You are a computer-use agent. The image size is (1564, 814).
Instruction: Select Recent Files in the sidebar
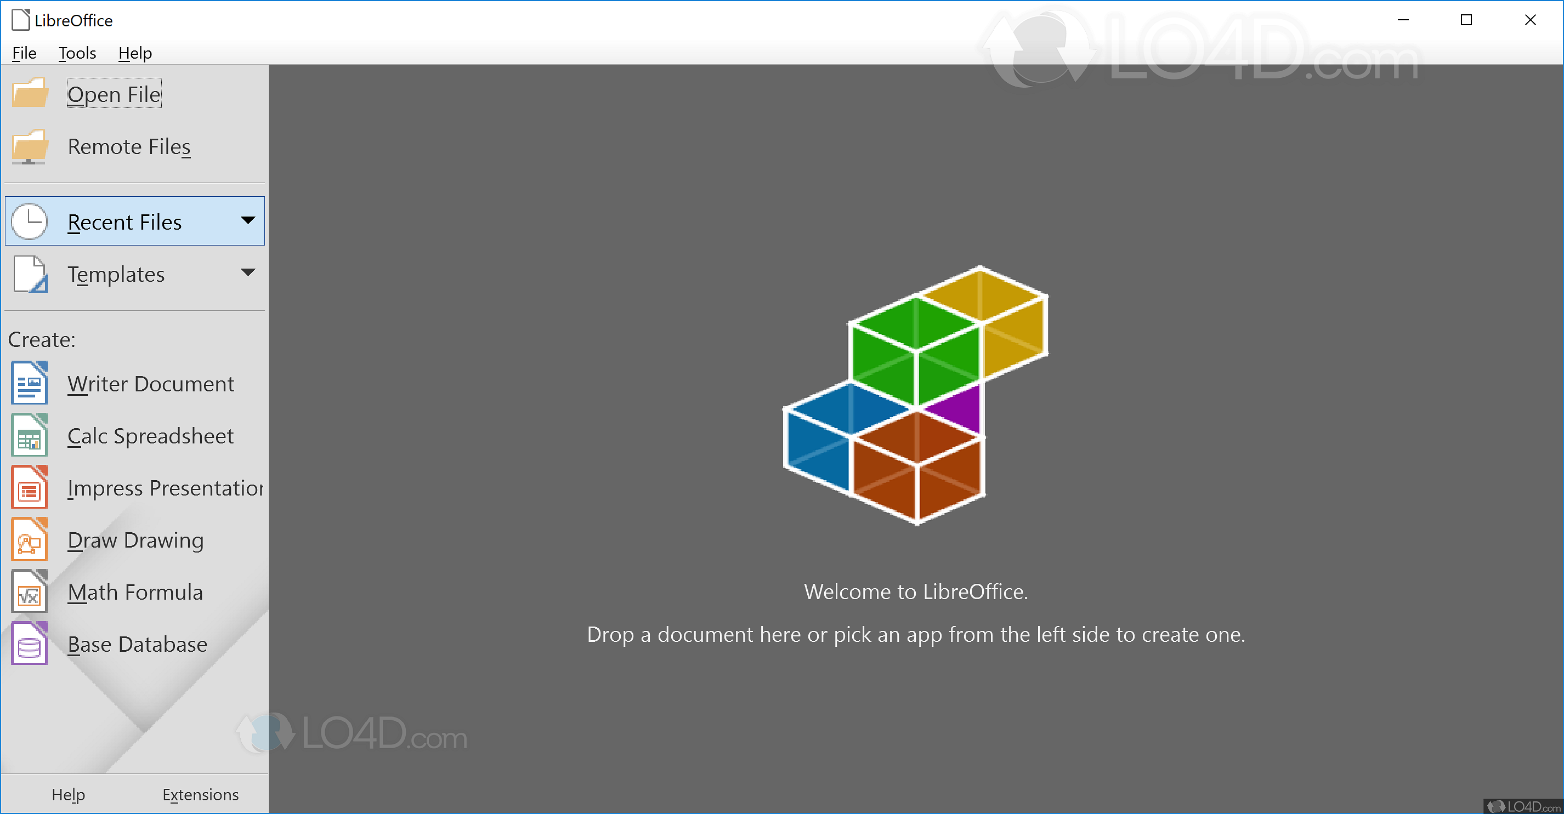124,221
